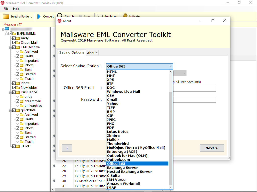
Task: Click the Buy Now cart icon
Action: 99,16
